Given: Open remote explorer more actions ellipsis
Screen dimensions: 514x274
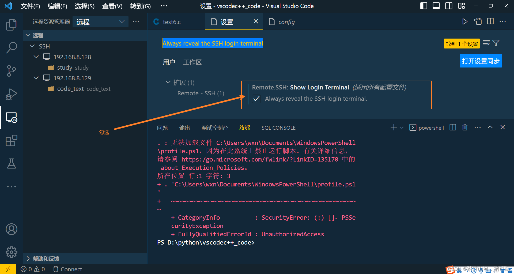Looking at the screenshot, I should click(136, 21).
